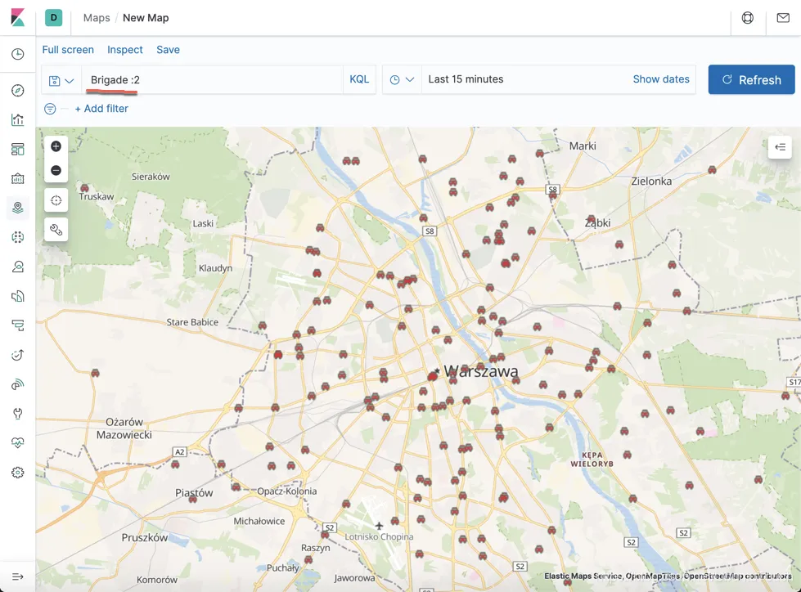Click the Stare Babice map label
Viewport: 801px width, 592px height.
(192, 322)
